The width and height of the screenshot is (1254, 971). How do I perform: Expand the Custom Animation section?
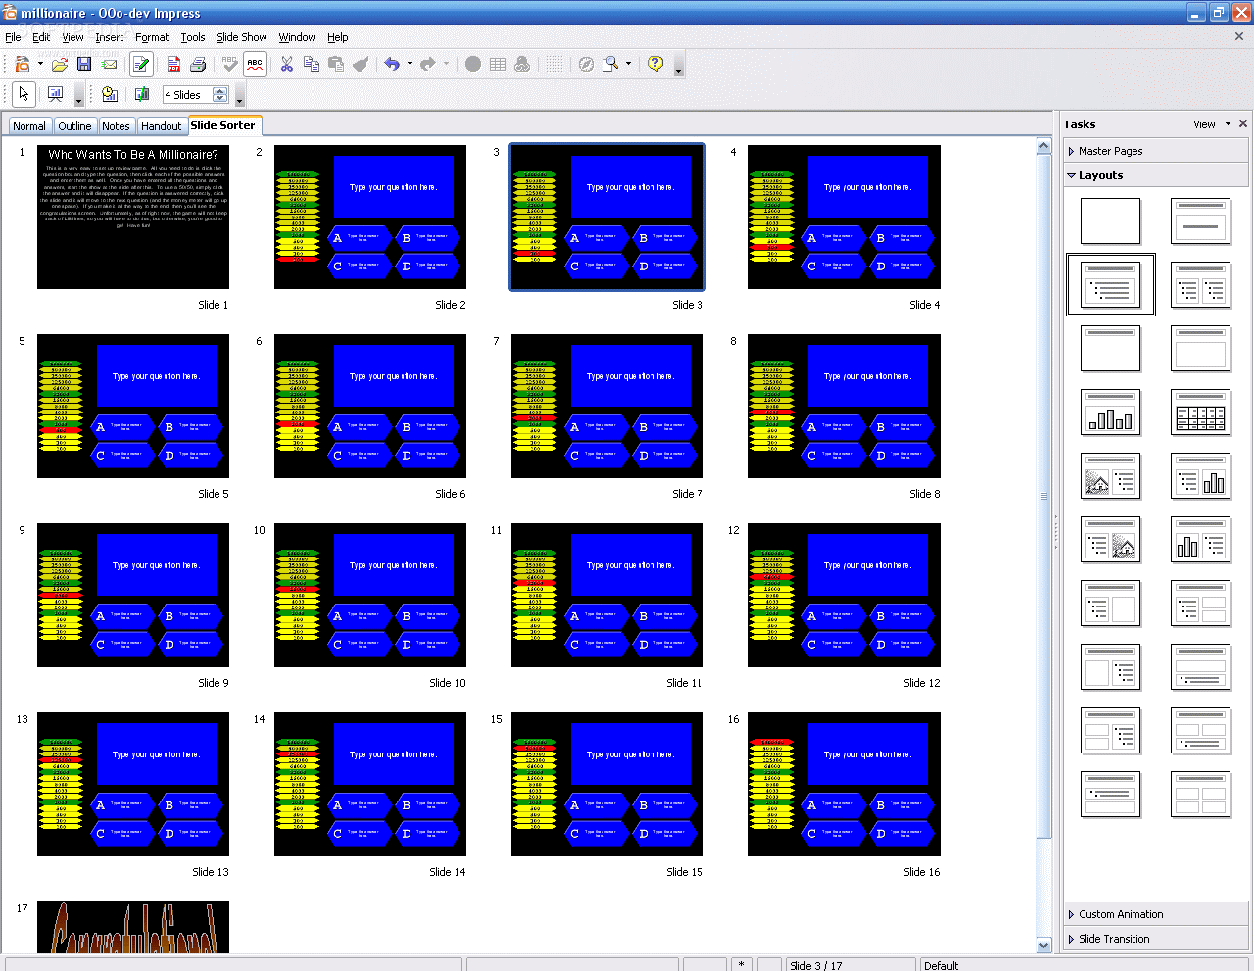point(1156,914)
